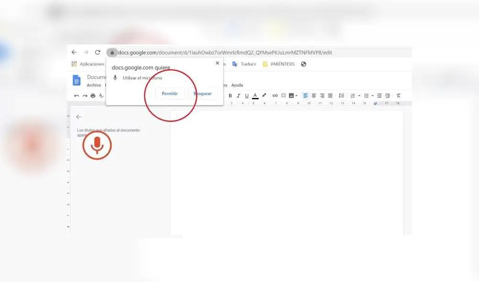Image resolution: width=479 pixels, height=282 pixels.
Task: Insert an image
Action: (x=291, y=96)
